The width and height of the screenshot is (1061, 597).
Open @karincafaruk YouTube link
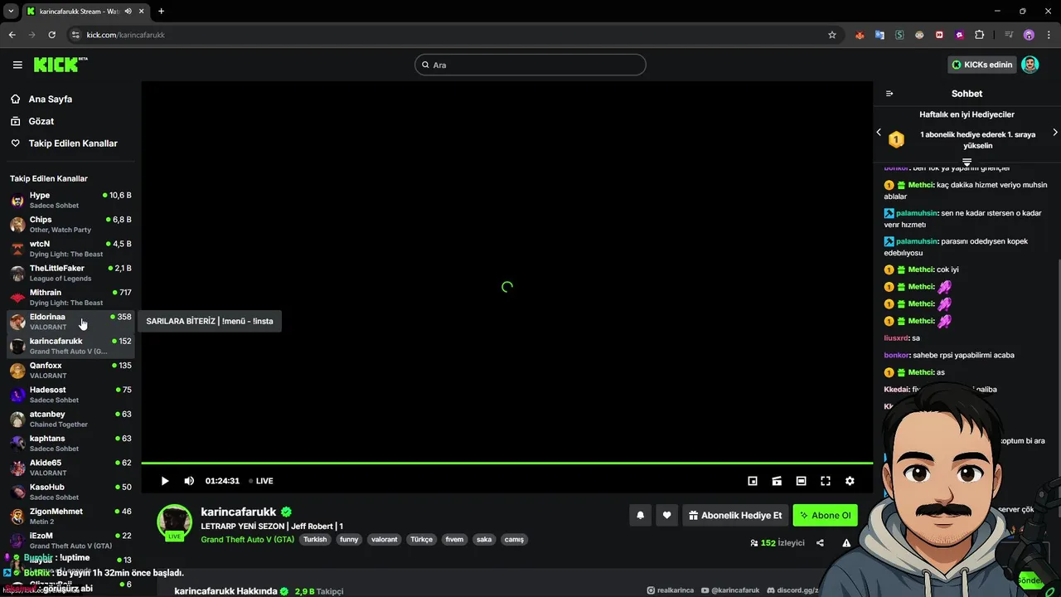[730, 590]
